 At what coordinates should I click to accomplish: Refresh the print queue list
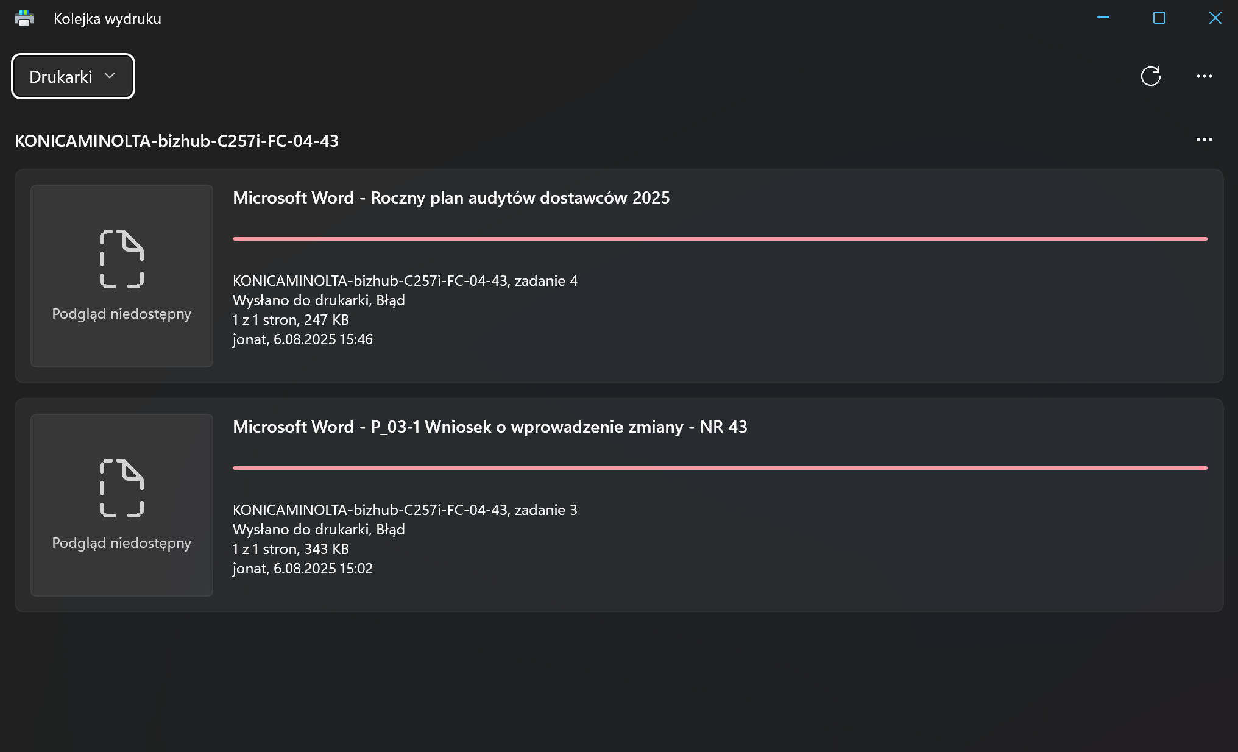[1150, 76]
